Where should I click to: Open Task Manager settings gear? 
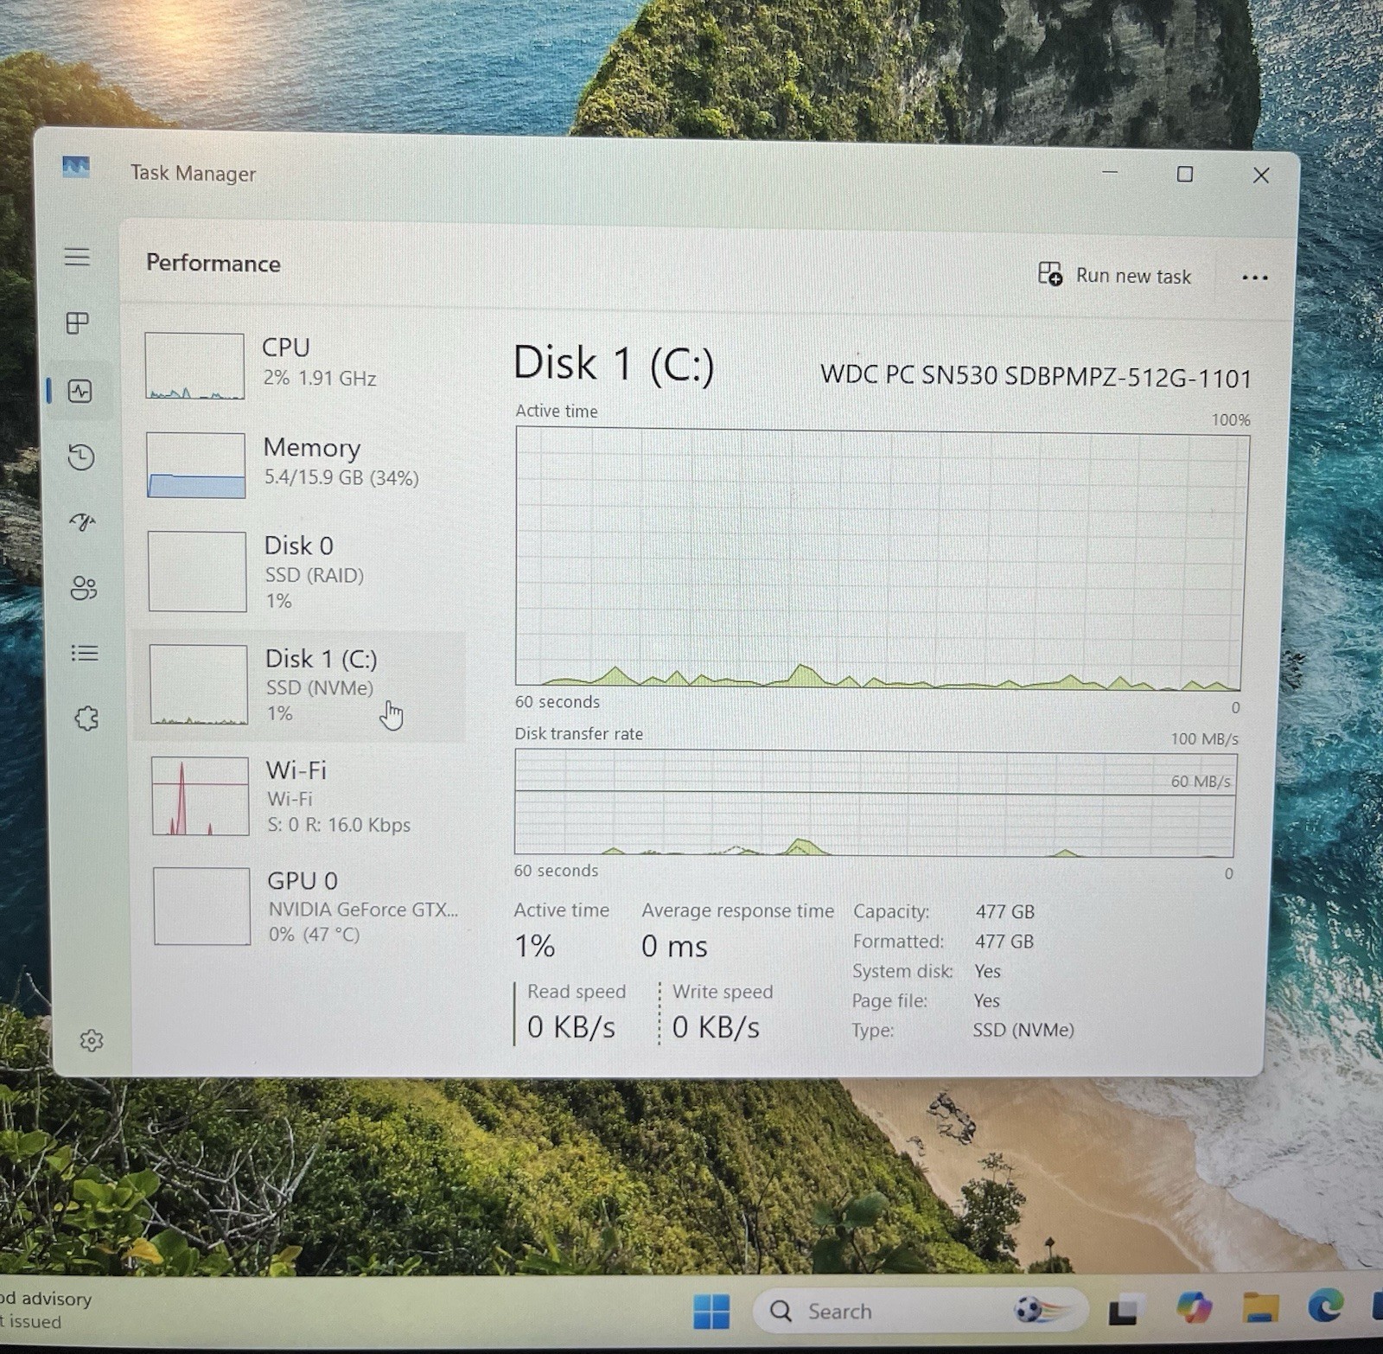[92, 1040]
